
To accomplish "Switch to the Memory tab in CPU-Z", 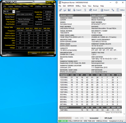I will (25, 6).
